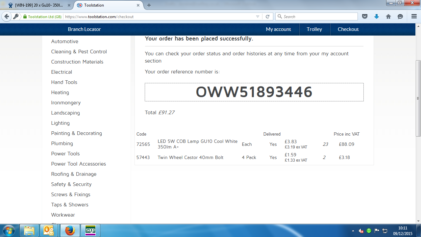Click the scrollbar up arrow
This screenshot has height=237, width=421.
[x=418, y=26]
